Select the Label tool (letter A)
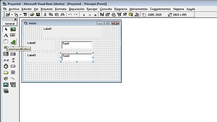Image resolution: width=217 pixels, height=122 pixels. click(6, 35)
